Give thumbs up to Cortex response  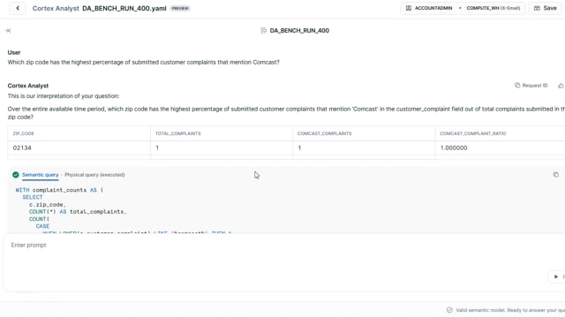tap(561, 86)
